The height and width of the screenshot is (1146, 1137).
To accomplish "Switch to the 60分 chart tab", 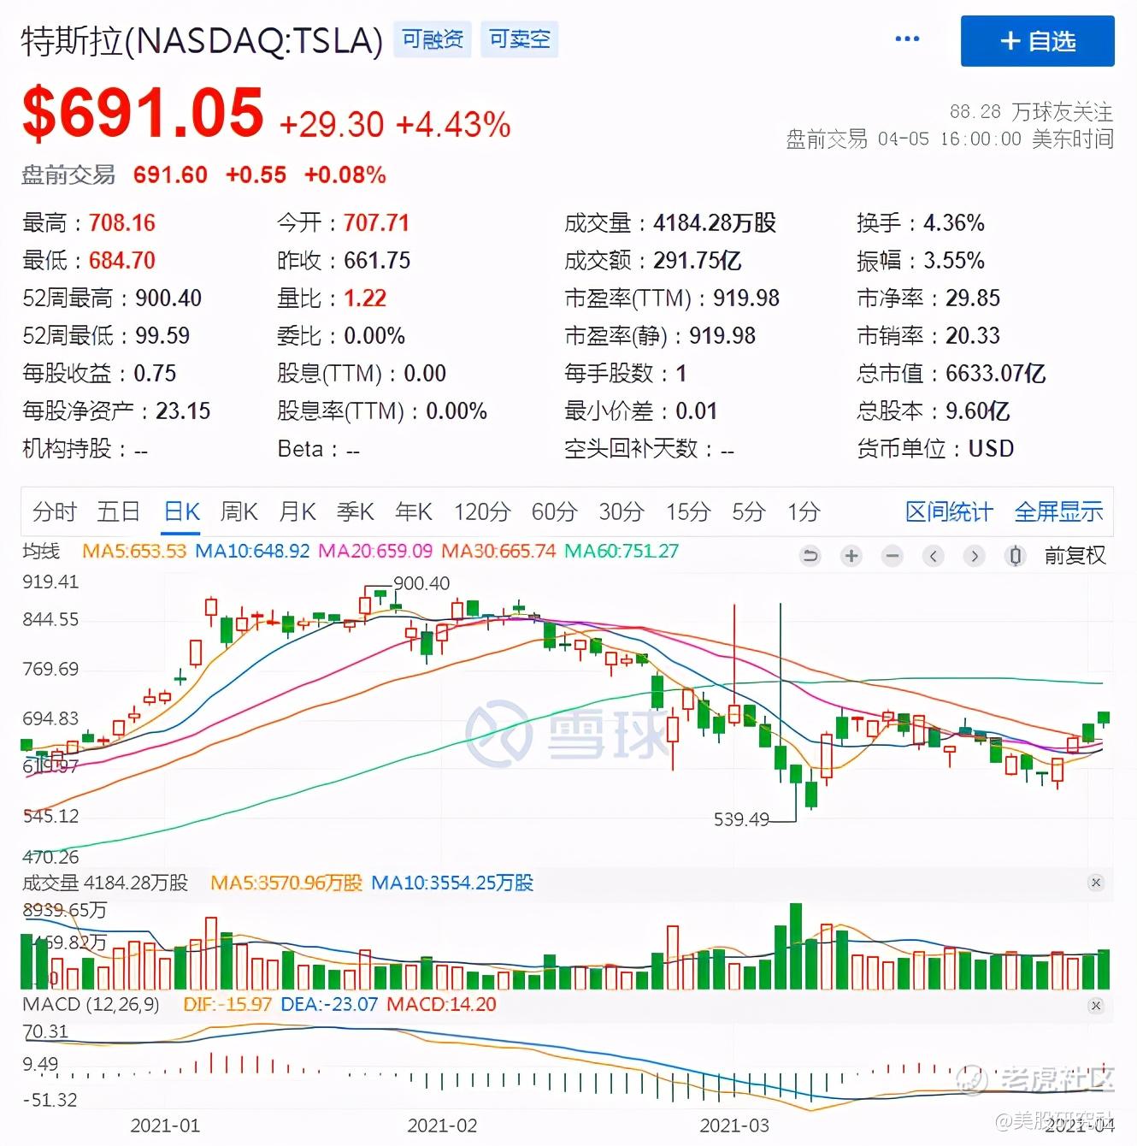I will [x=554, y=511].
